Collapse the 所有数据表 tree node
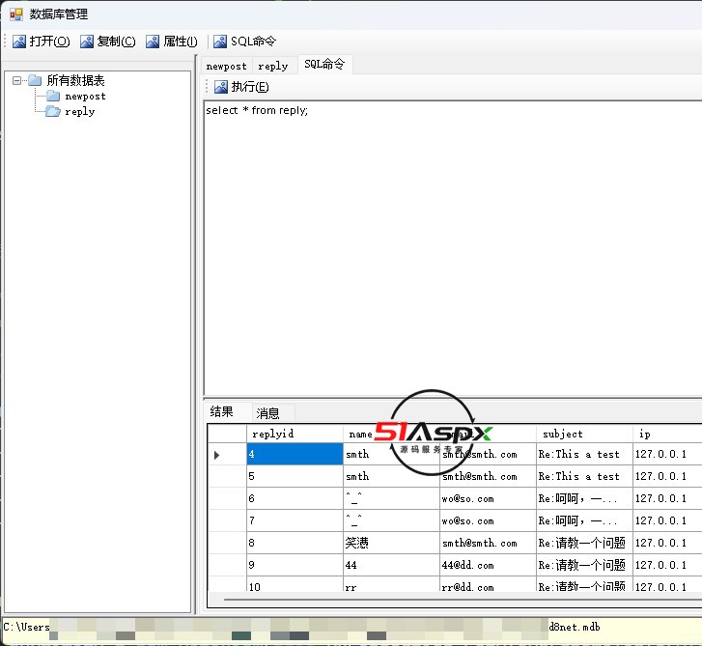 16,81
